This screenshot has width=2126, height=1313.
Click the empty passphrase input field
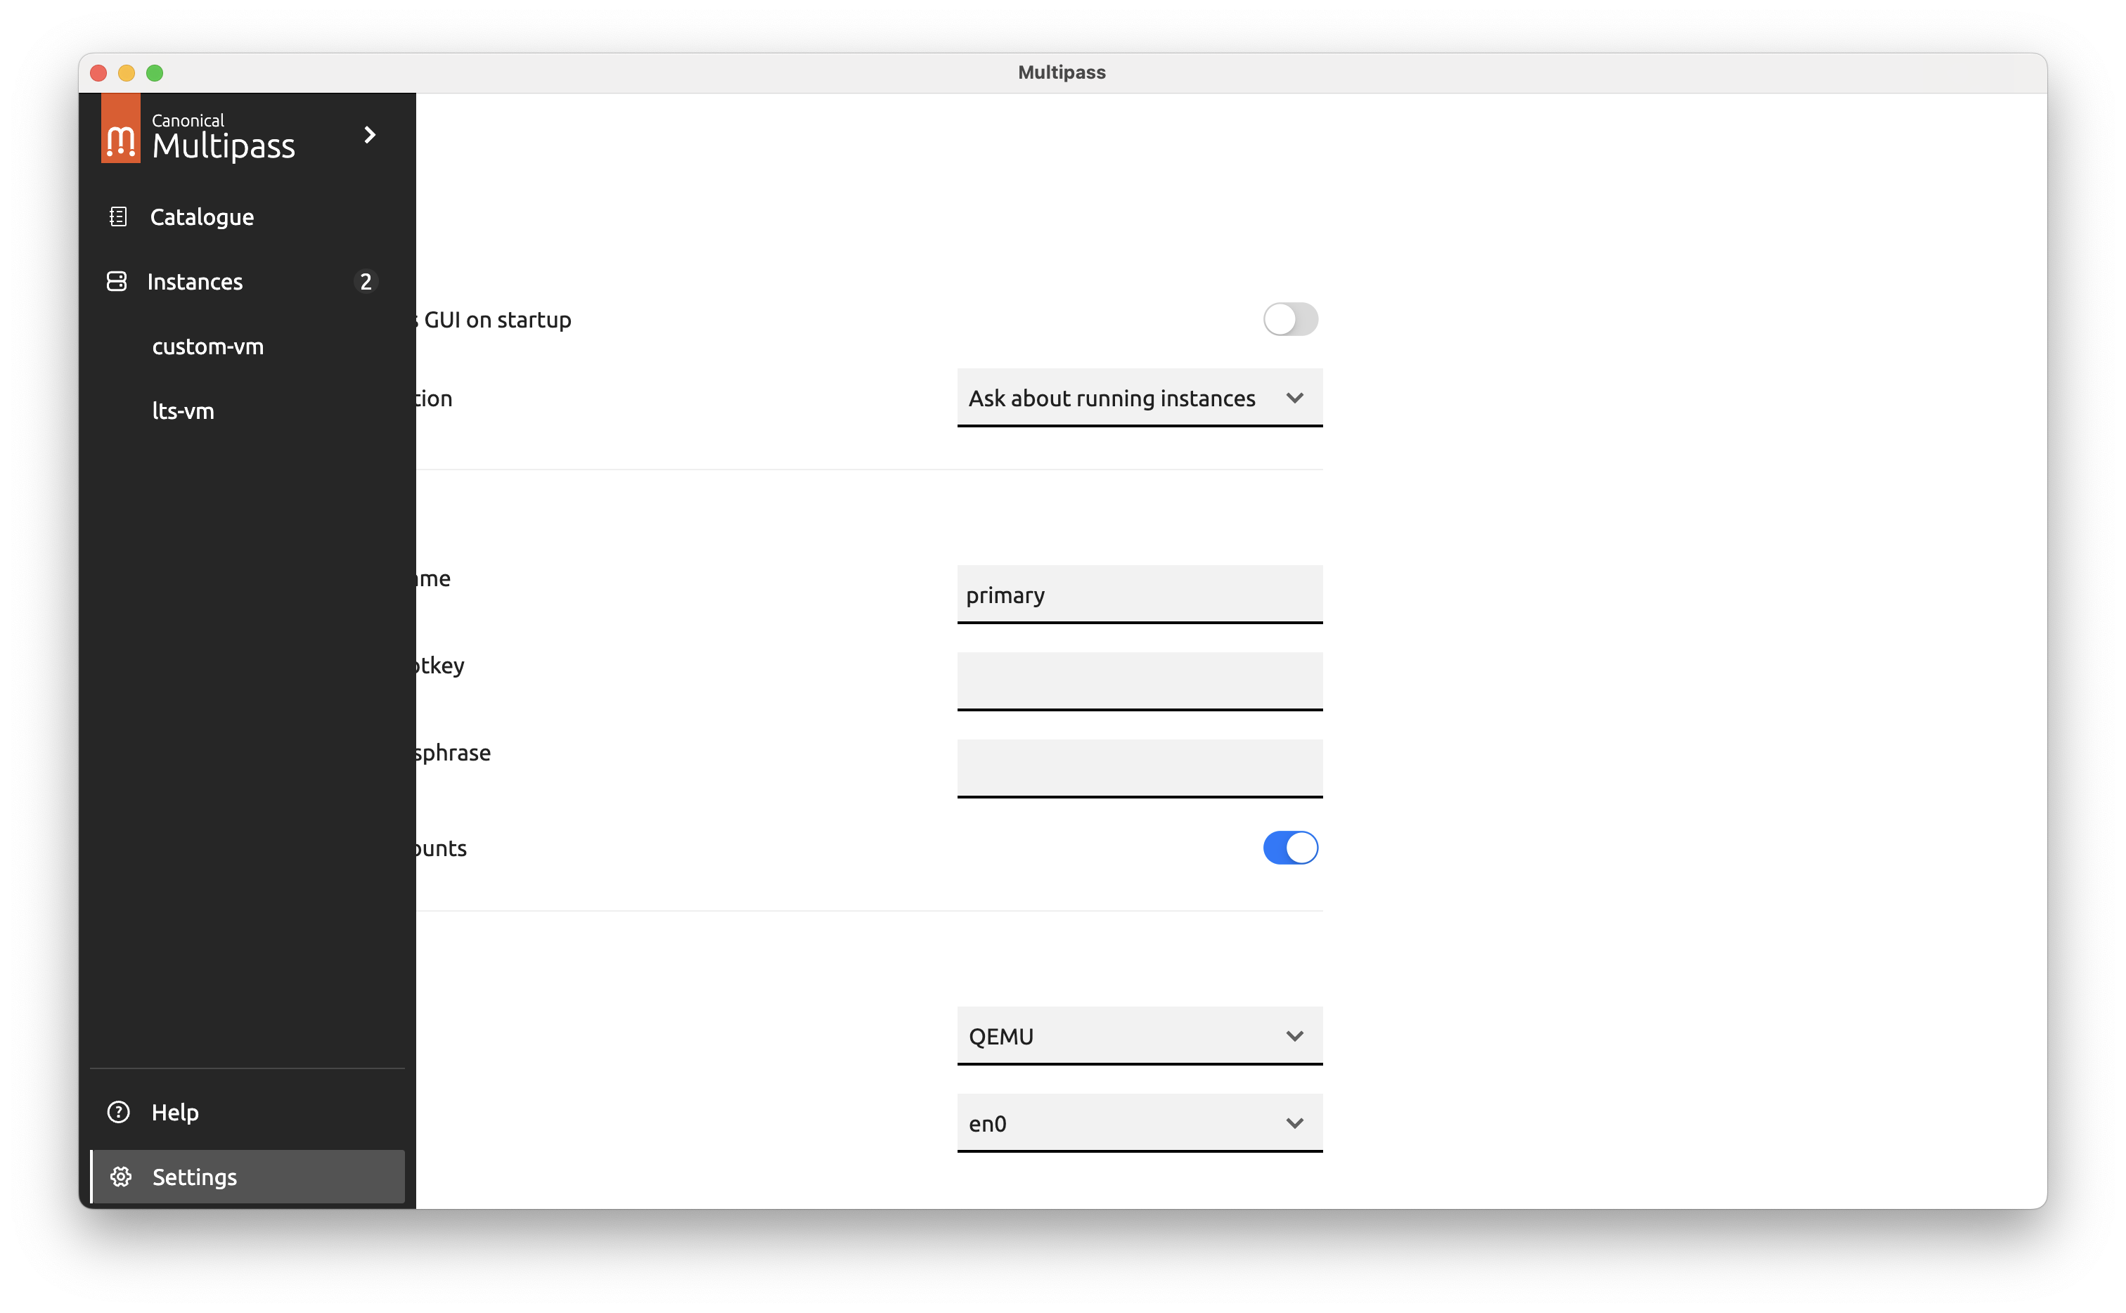1140,768
